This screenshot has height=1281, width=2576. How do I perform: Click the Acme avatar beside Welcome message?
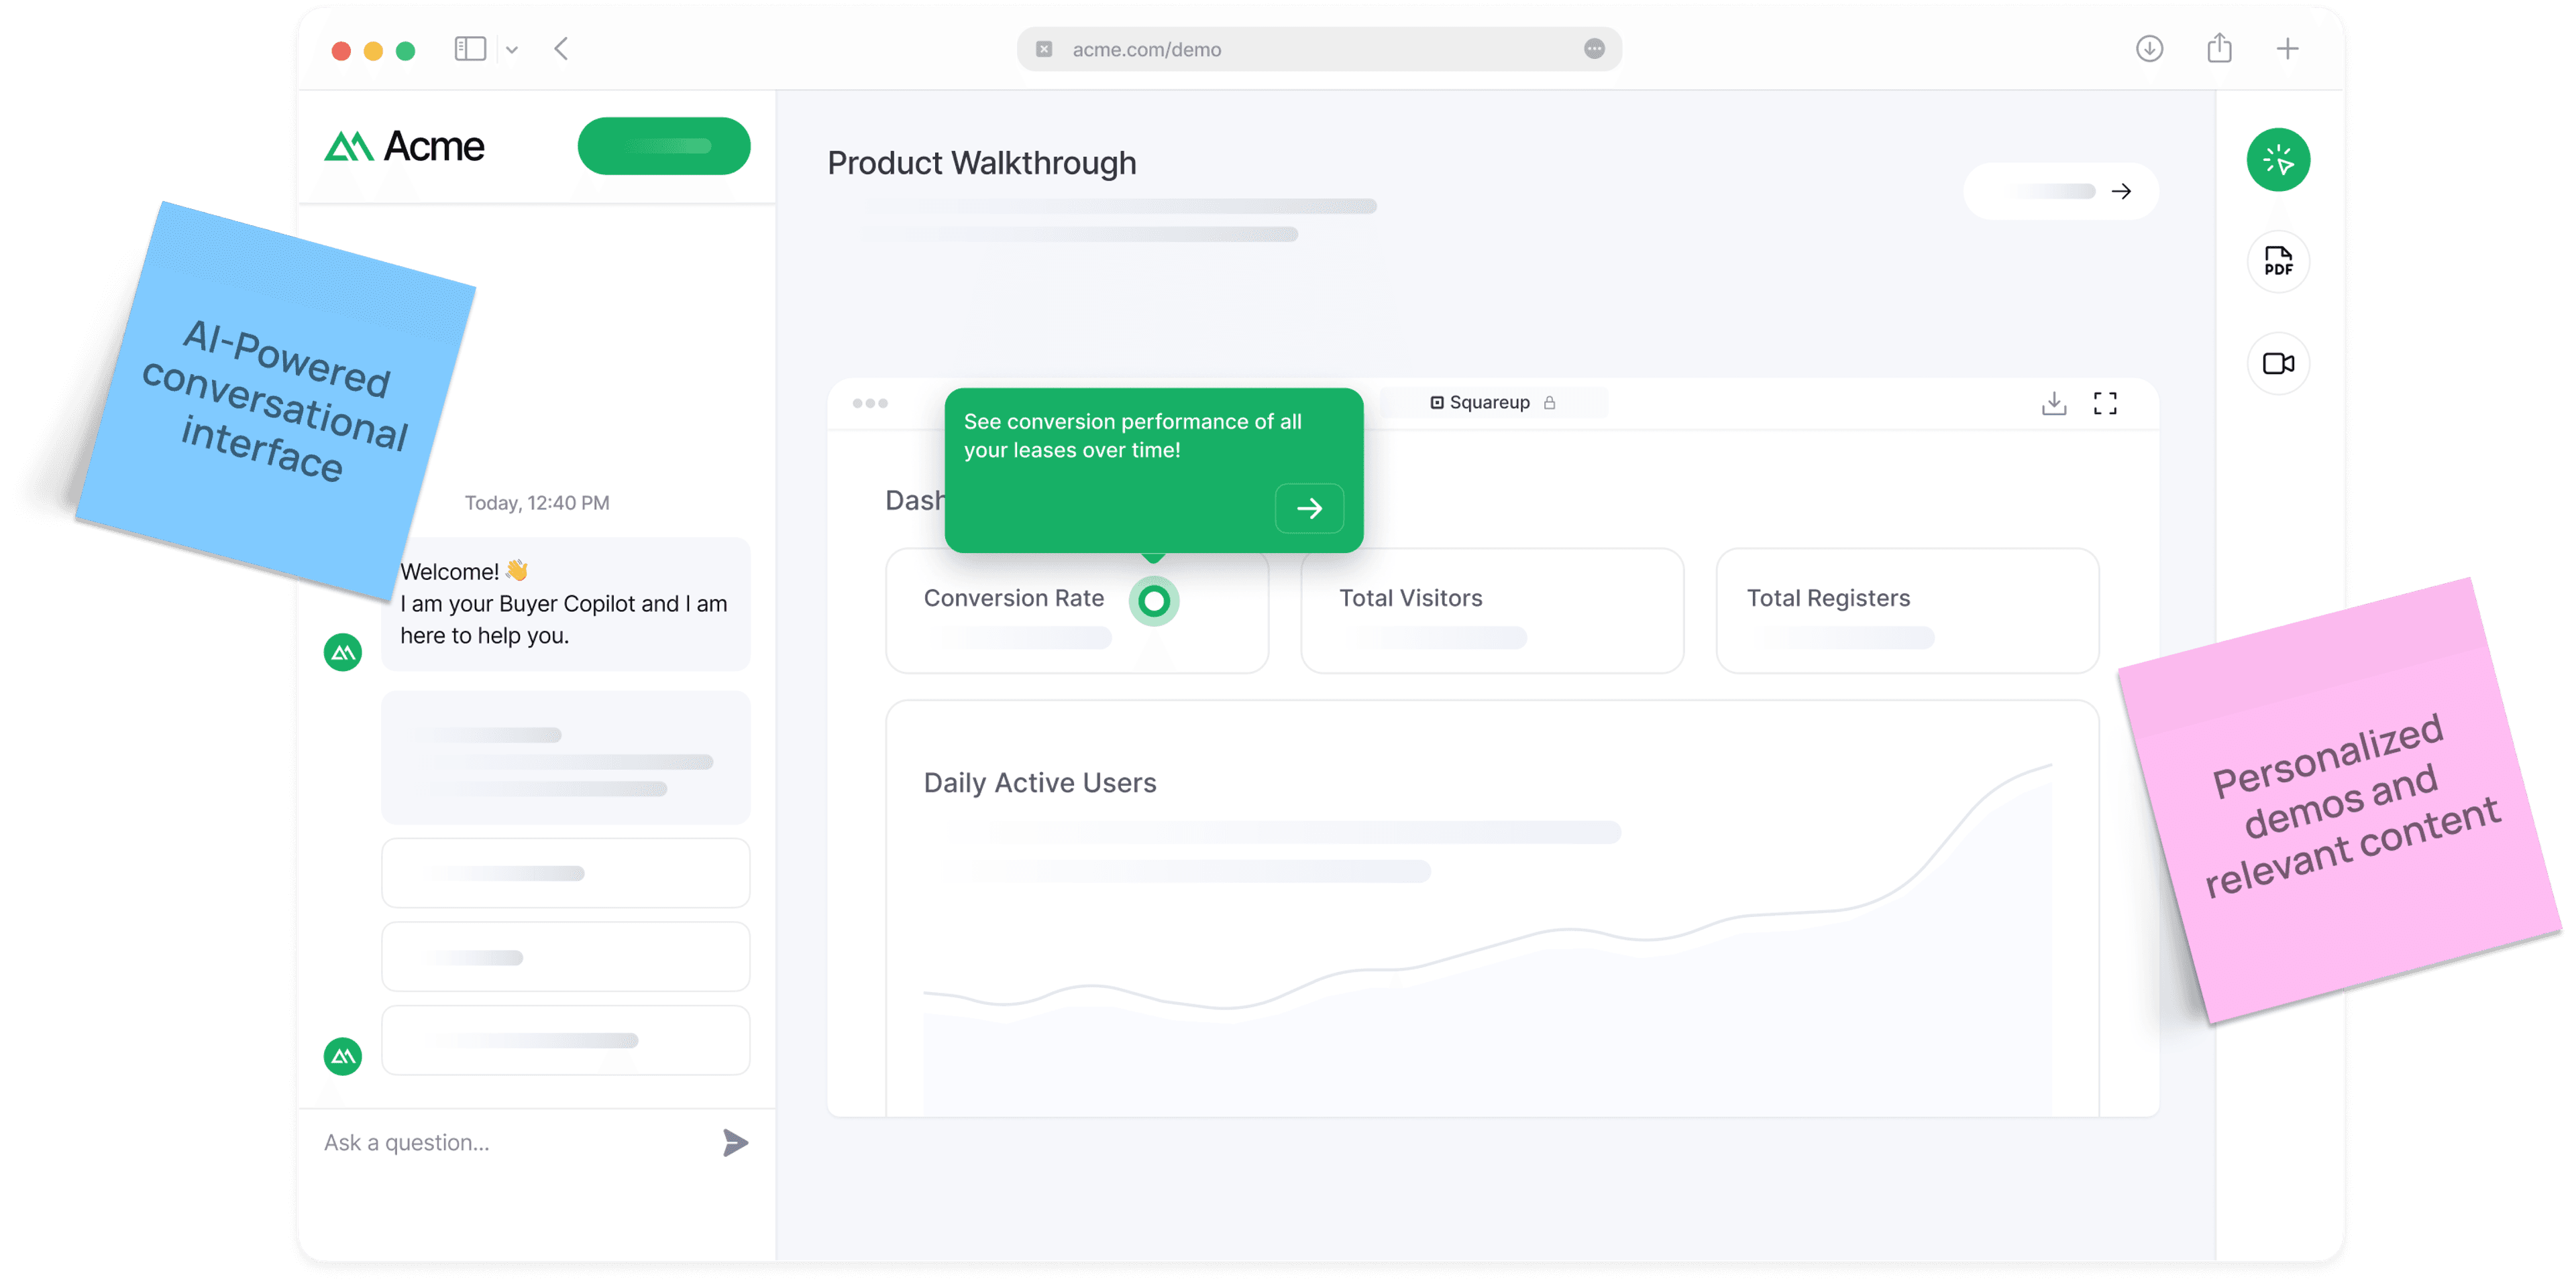[x=343, y=652]
